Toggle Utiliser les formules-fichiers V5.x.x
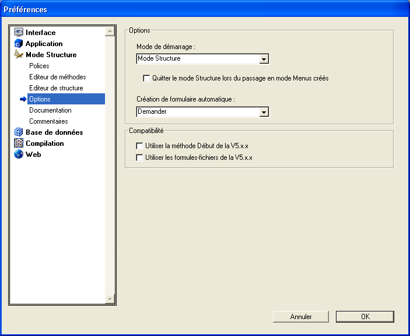The image size is (410, 336). [x=139, y=157]
